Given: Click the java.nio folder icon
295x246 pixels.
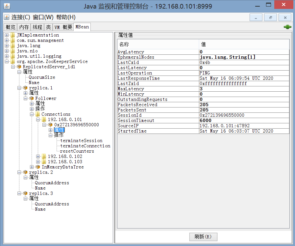Looking at the screenshot, I should pyautogui.click(x=12, y=51).
